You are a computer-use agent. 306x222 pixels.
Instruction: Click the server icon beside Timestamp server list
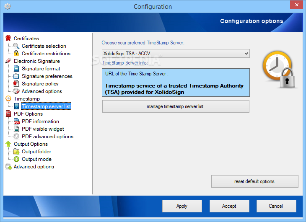click(17, 106)
